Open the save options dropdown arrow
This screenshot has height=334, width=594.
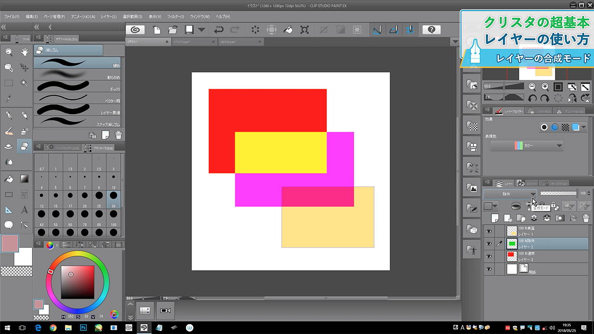pyautogui.click(x=201, y=30)
